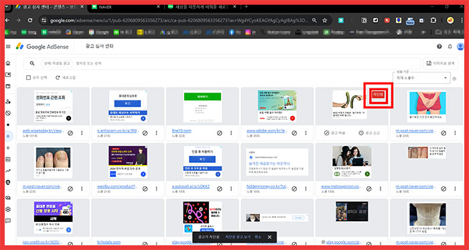This screenshot has width=469, height=250.
Task: Block the hiddenmoney.co.kr ad
Action: 294,189
